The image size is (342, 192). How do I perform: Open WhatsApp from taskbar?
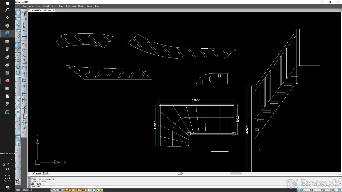tap(7, 112)
